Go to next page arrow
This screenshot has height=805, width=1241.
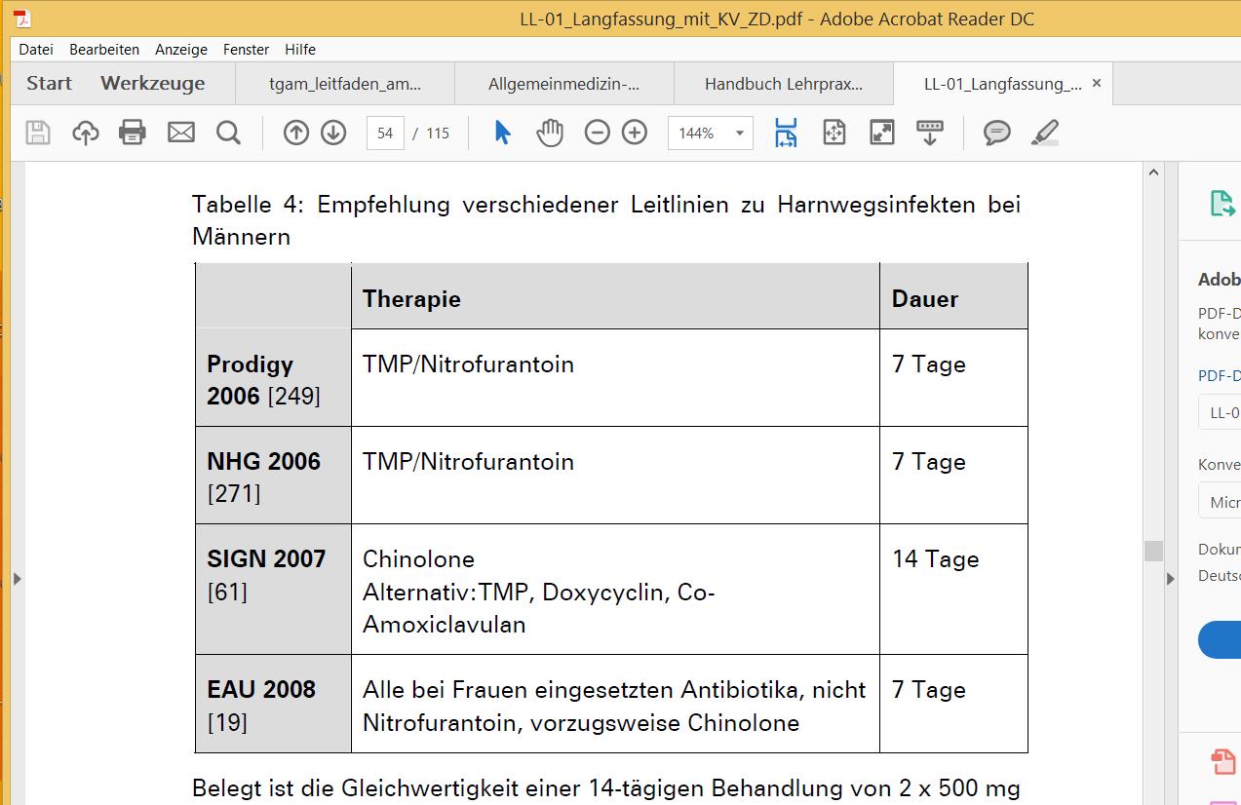click(333, 133)
